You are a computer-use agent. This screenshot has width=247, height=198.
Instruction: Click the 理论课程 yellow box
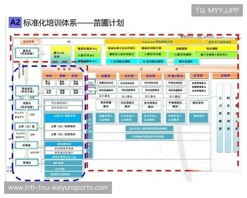[216, 49]
